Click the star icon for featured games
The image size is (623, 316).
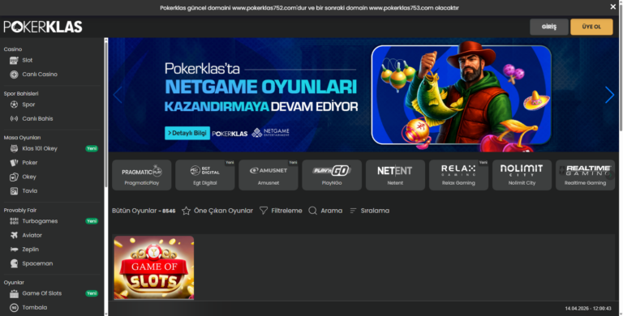[186, 211]
